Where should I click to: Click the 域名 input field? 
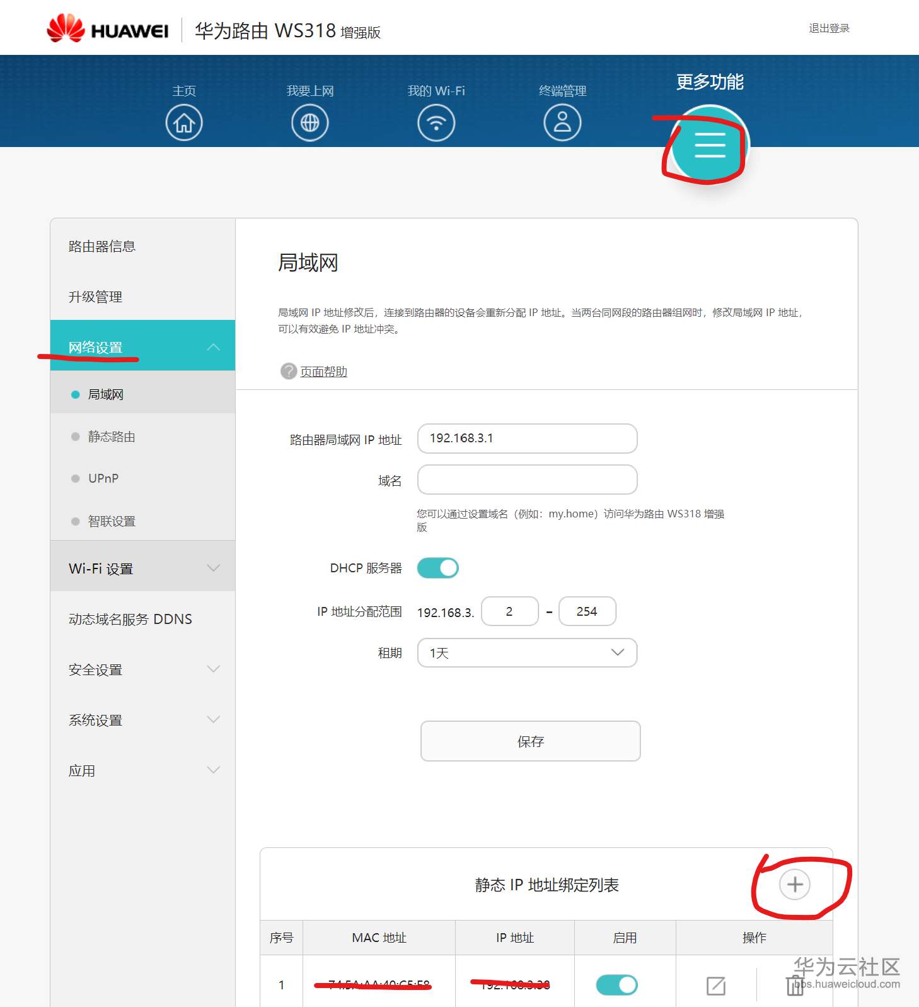pos(528,480)
